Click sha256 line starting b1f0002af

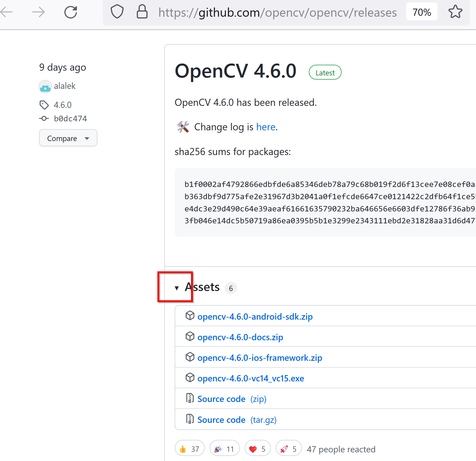click(x=330, y=184)
